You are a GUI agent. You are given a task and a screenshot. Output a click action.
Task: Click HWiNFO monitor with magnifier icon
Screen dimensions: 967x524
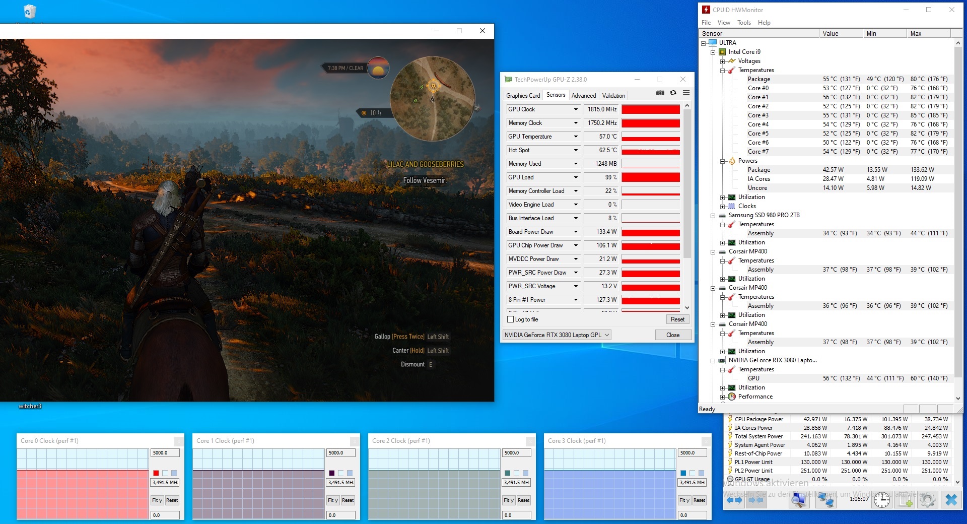[x=799, y=499]
